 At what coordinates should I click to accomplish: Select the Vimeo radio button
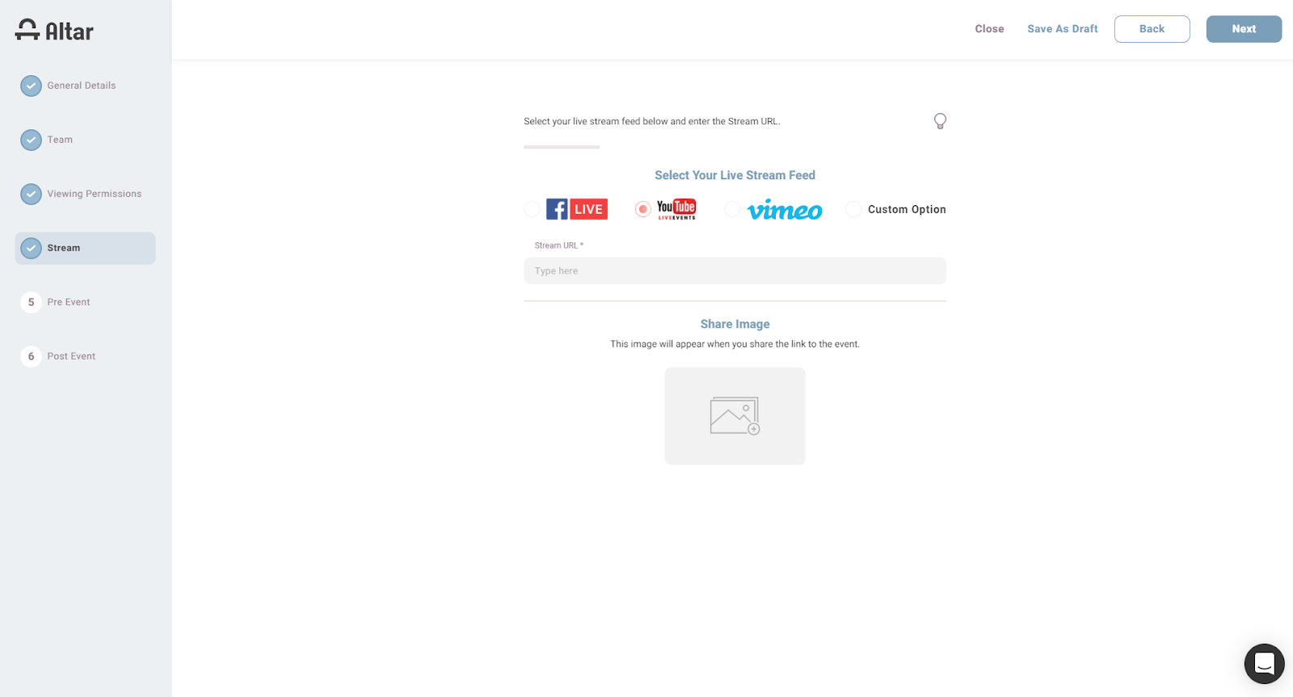click(x=732, y=209)
